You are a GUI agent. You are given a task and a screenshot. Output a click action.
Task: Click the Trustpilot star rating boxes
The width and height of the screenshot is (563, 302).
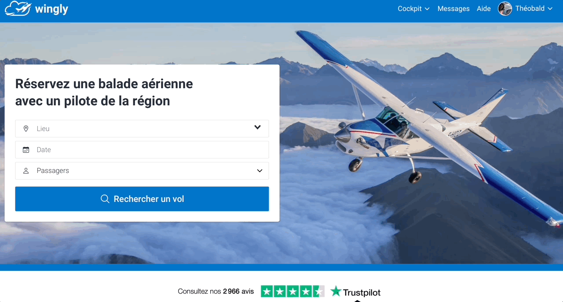click(x=292, y=291)
